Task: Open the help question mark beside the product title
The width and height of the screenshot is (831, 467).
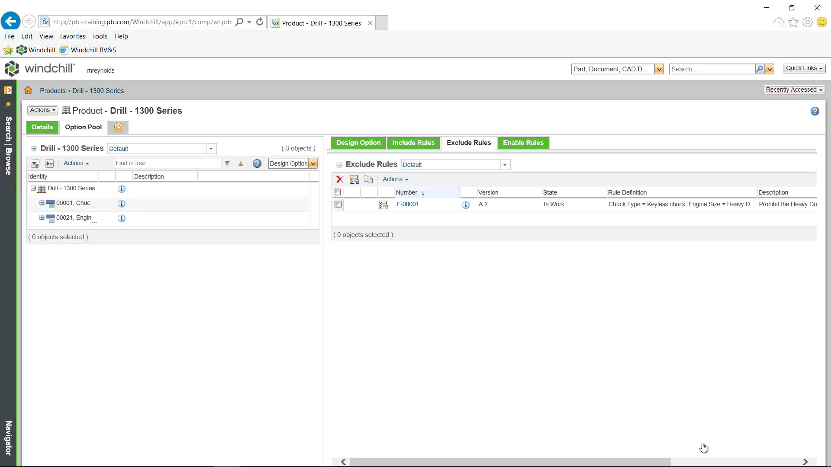Action: (x=815, y=111)
